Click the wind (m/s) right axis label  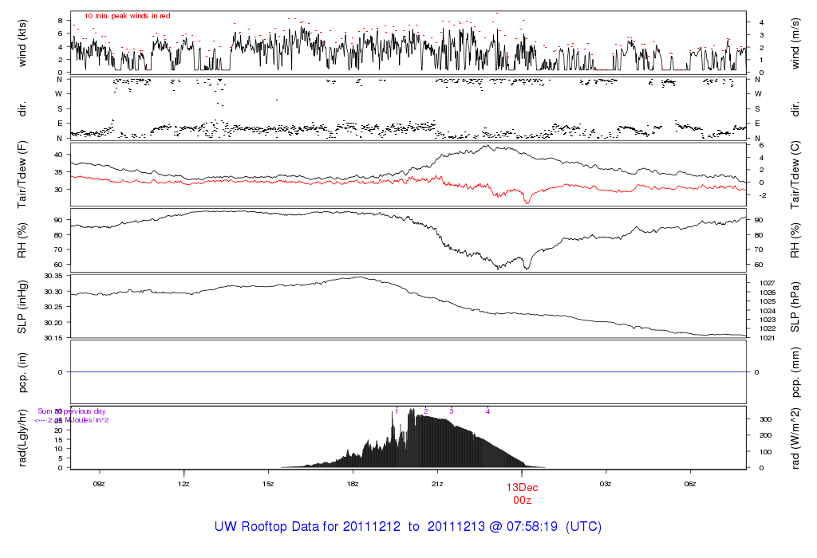pyautogui.click(x=795, y=42)
